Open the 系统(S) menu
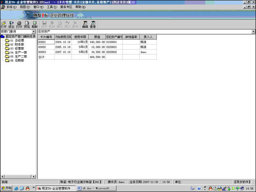The image size is (256, 192). 11,7
